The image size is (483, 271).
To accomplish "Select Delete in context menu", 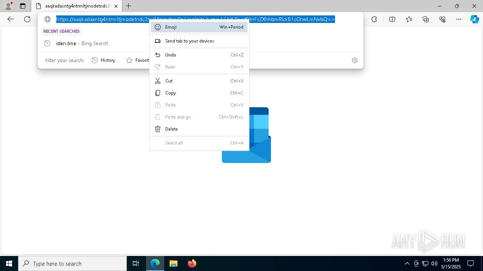I will coord(199,129).
